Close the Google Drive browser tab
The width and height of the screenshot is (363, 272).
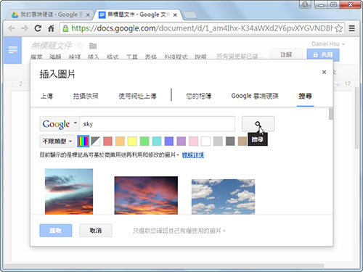pos(88,15)
